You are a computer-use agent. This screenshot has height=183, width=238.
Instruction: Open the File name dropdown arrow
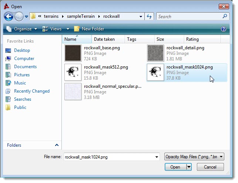click(157, 157)
